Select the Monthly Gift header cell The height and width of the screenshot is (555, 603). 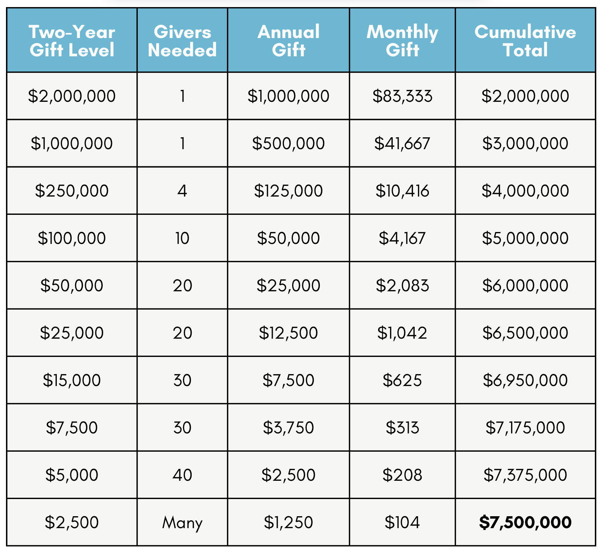[402, 41]
